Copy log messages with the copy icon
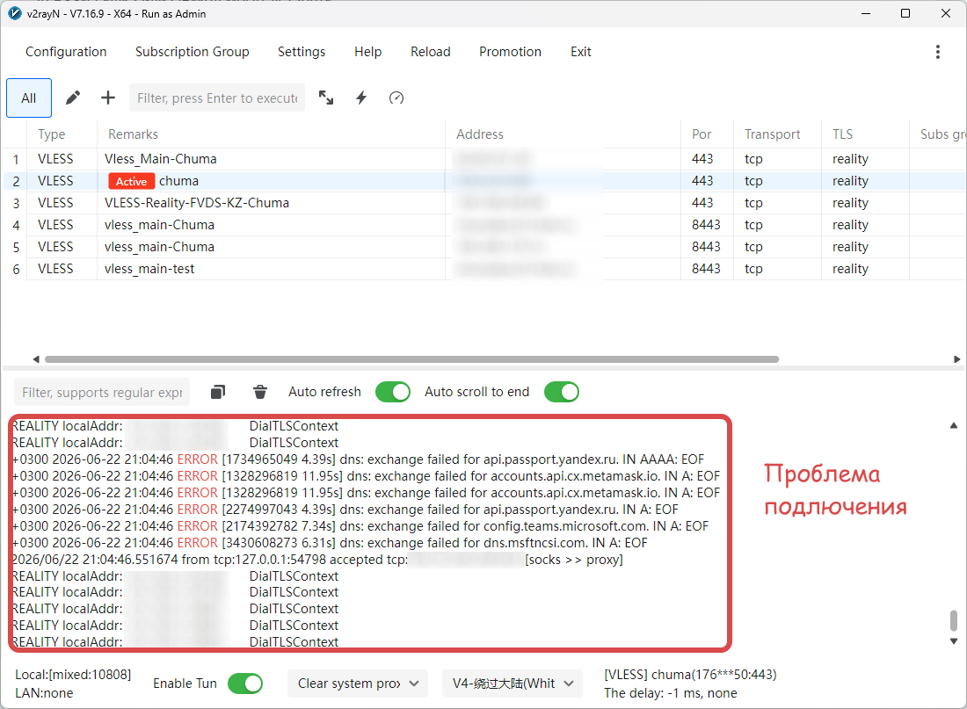 [218, 392]
